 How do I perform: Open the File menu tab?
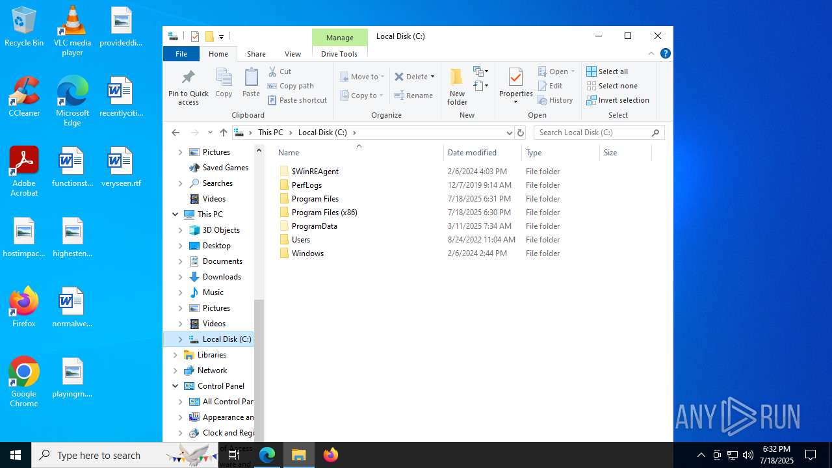pos(181,54)
